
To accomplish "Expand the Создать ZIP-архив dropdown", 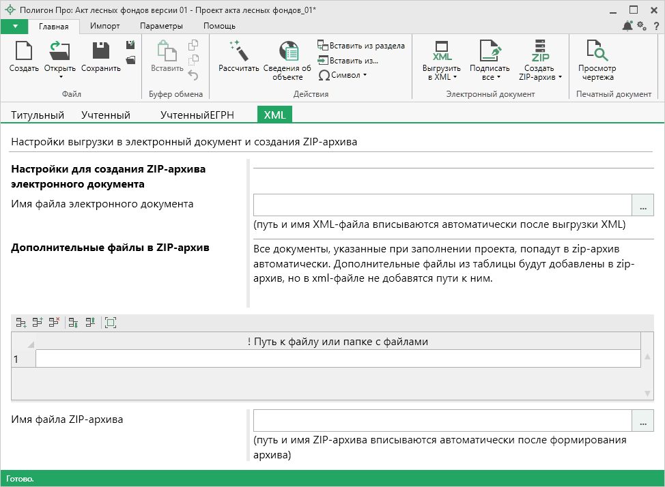I will tap(560, 77).
